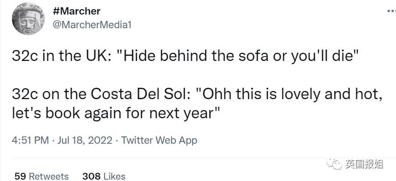Click the 59 retweet count number
Viewport: 396px width, 181px height.
tap(20, 176)
